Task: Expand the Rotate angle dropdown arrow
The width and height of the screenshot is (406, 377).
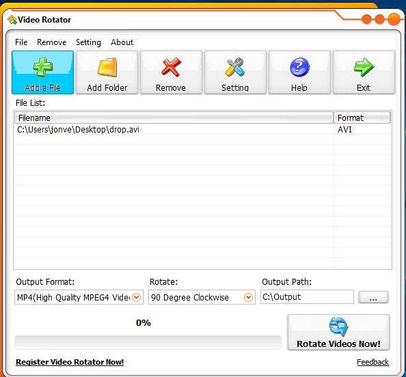Action: [248, 297]
